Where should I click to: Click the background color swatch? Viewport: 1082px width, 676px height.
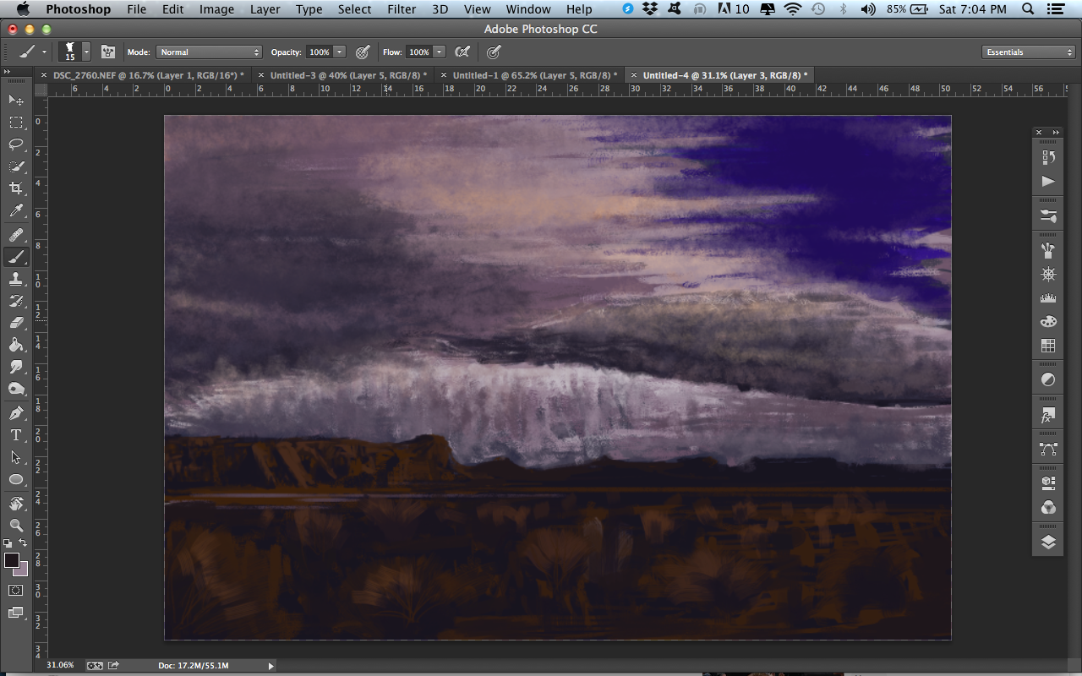click(x=22, y=570)
